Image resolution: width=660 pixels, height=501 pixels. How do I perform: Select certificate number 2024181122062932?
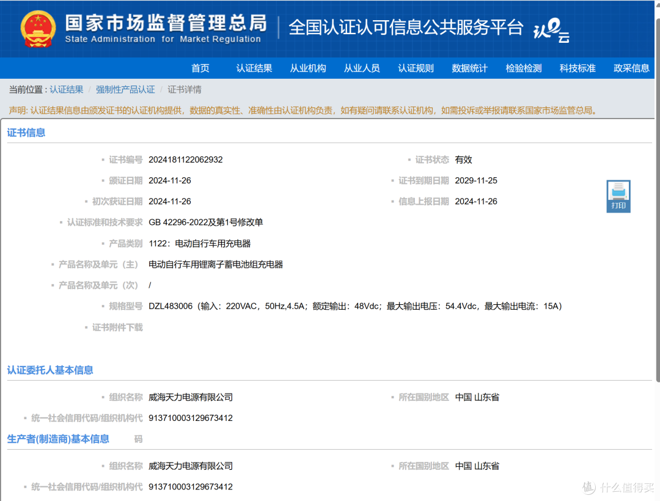point(186,160)
